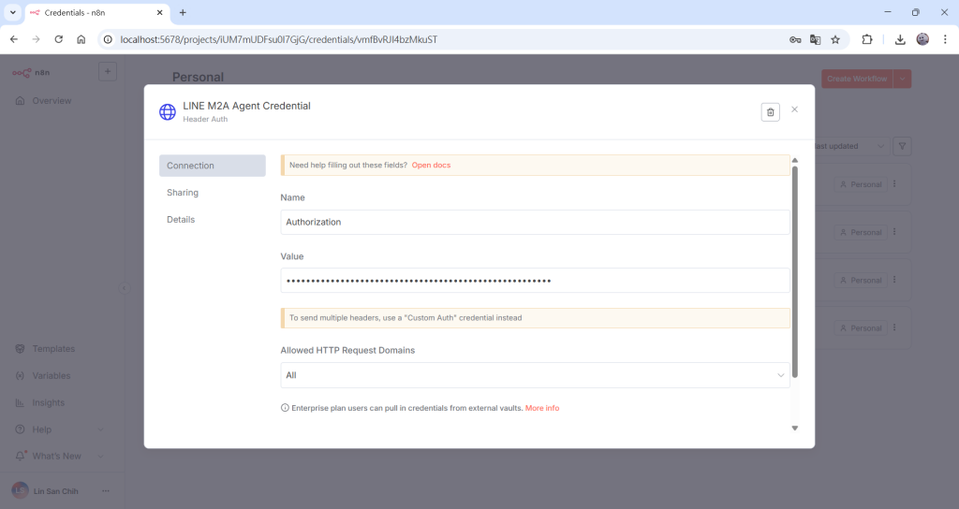Expand Allowed HTTP Request Domains dropdown
Viewport: 959px width, 509px height.
535,375
